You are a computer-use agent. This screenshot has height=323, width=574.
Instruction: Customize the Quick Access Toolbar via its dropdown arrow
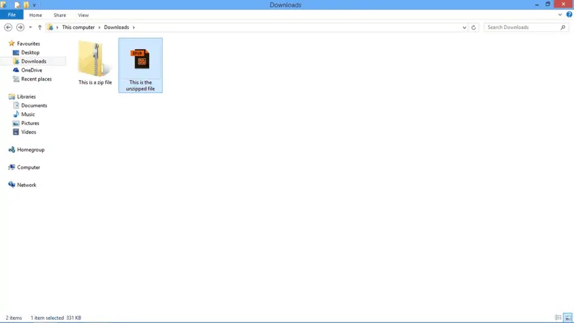coord(34,4)
